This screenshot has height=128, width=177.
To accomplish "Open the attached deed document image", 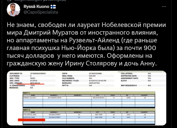I will click(x=87, y=98).
